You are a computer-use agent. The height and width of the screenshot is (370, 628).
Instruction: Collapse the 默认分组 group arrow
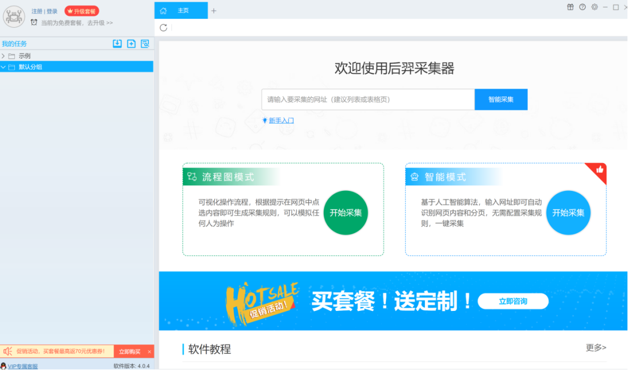(3, 67)
